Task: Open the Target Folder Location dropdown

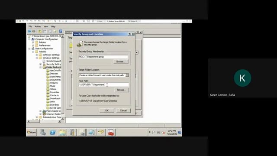Action: pos(127,75)
